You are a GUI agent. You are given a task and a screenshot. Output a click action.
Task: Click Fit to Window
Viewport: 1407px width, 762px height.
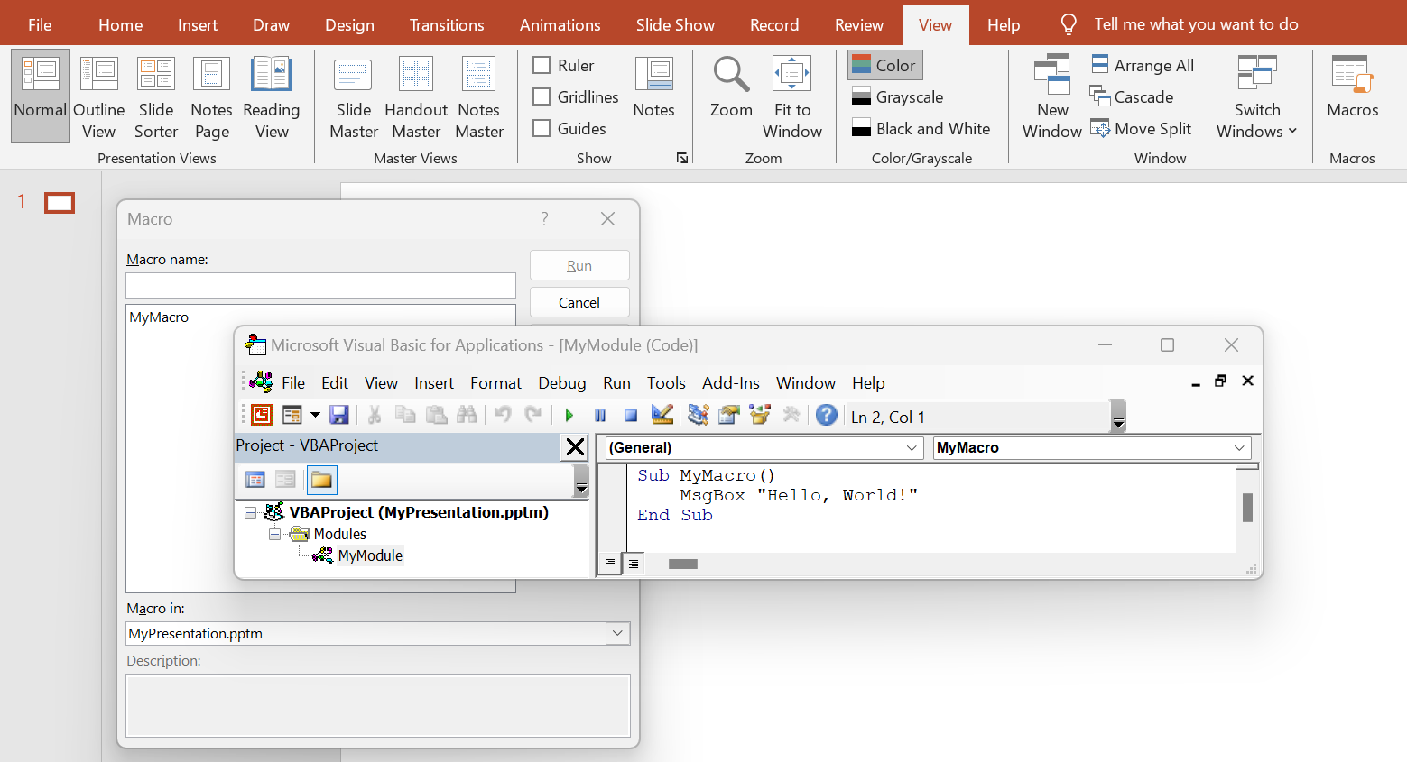tap(792, 96)
